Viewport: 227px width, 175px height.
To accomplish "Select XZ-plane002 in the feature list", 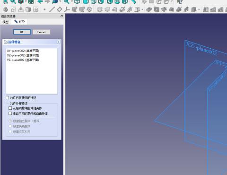I will tap(32, 55).
